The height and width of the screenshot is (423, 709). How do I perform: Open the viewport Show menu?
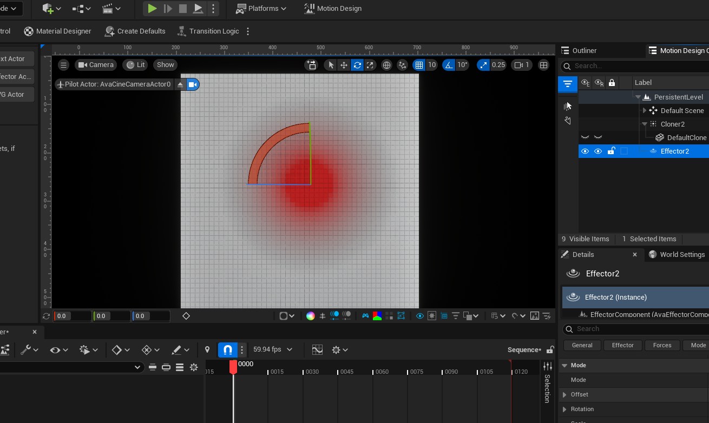(x=165, y=65)
